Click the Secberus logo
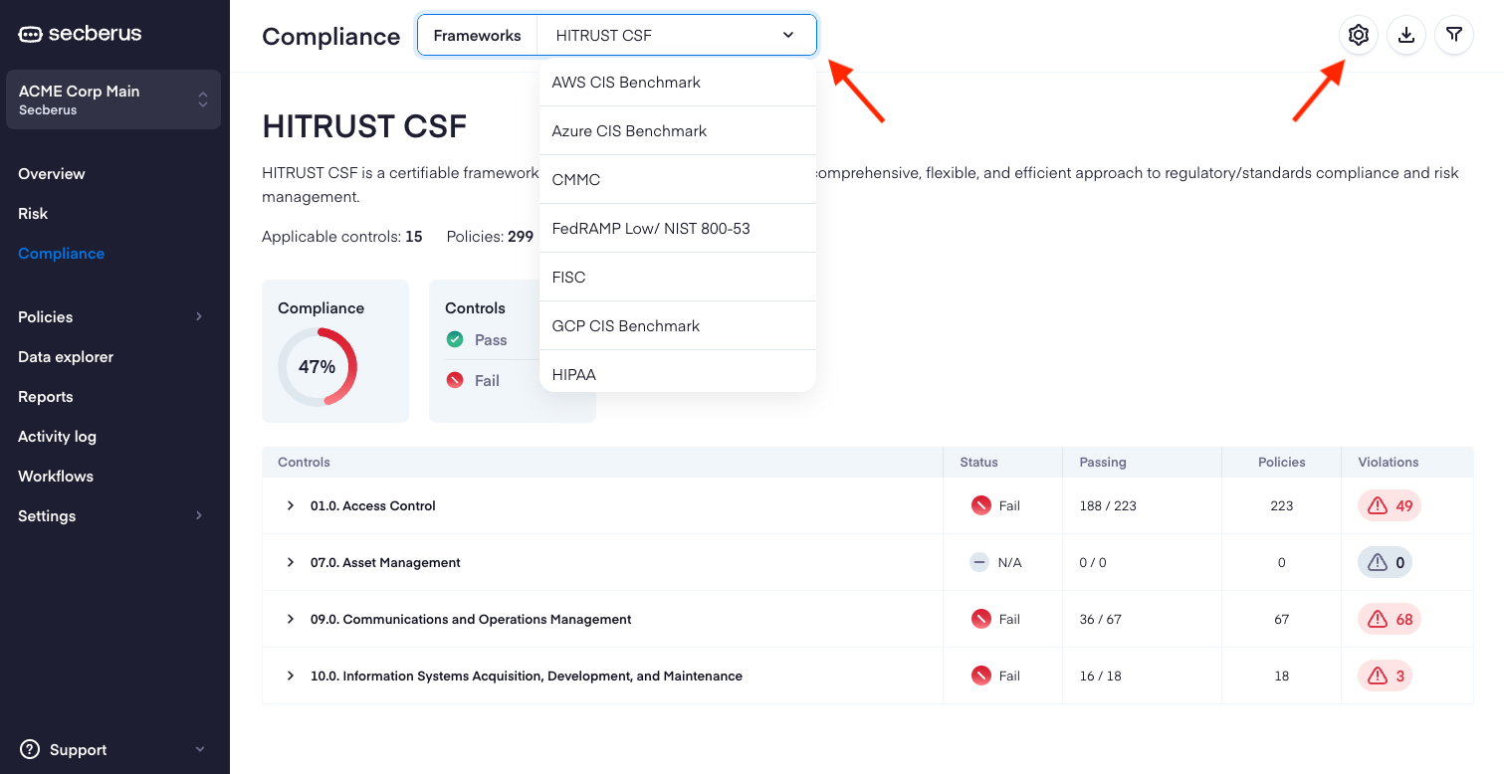Image resolution: width=1504 pixels, height=774 pixels. tap(81, 34)
